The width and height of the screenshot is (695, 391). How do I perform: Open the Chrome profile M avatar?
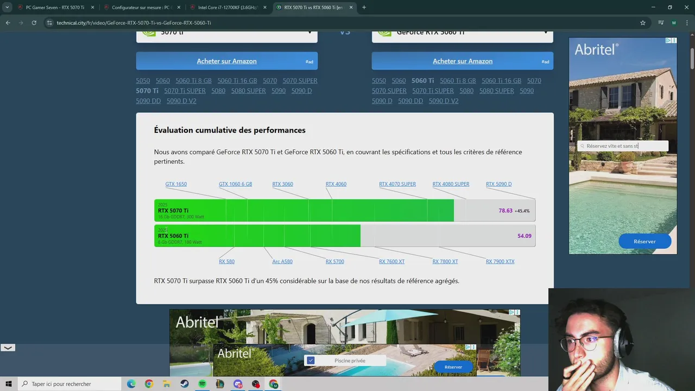(x=674, y=23)
